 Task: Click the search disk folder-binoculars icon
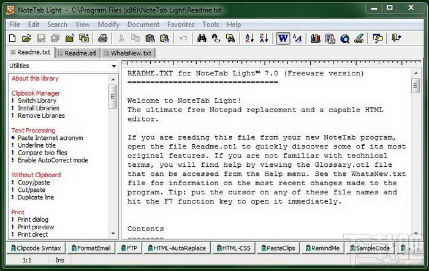tap(230, 38)
